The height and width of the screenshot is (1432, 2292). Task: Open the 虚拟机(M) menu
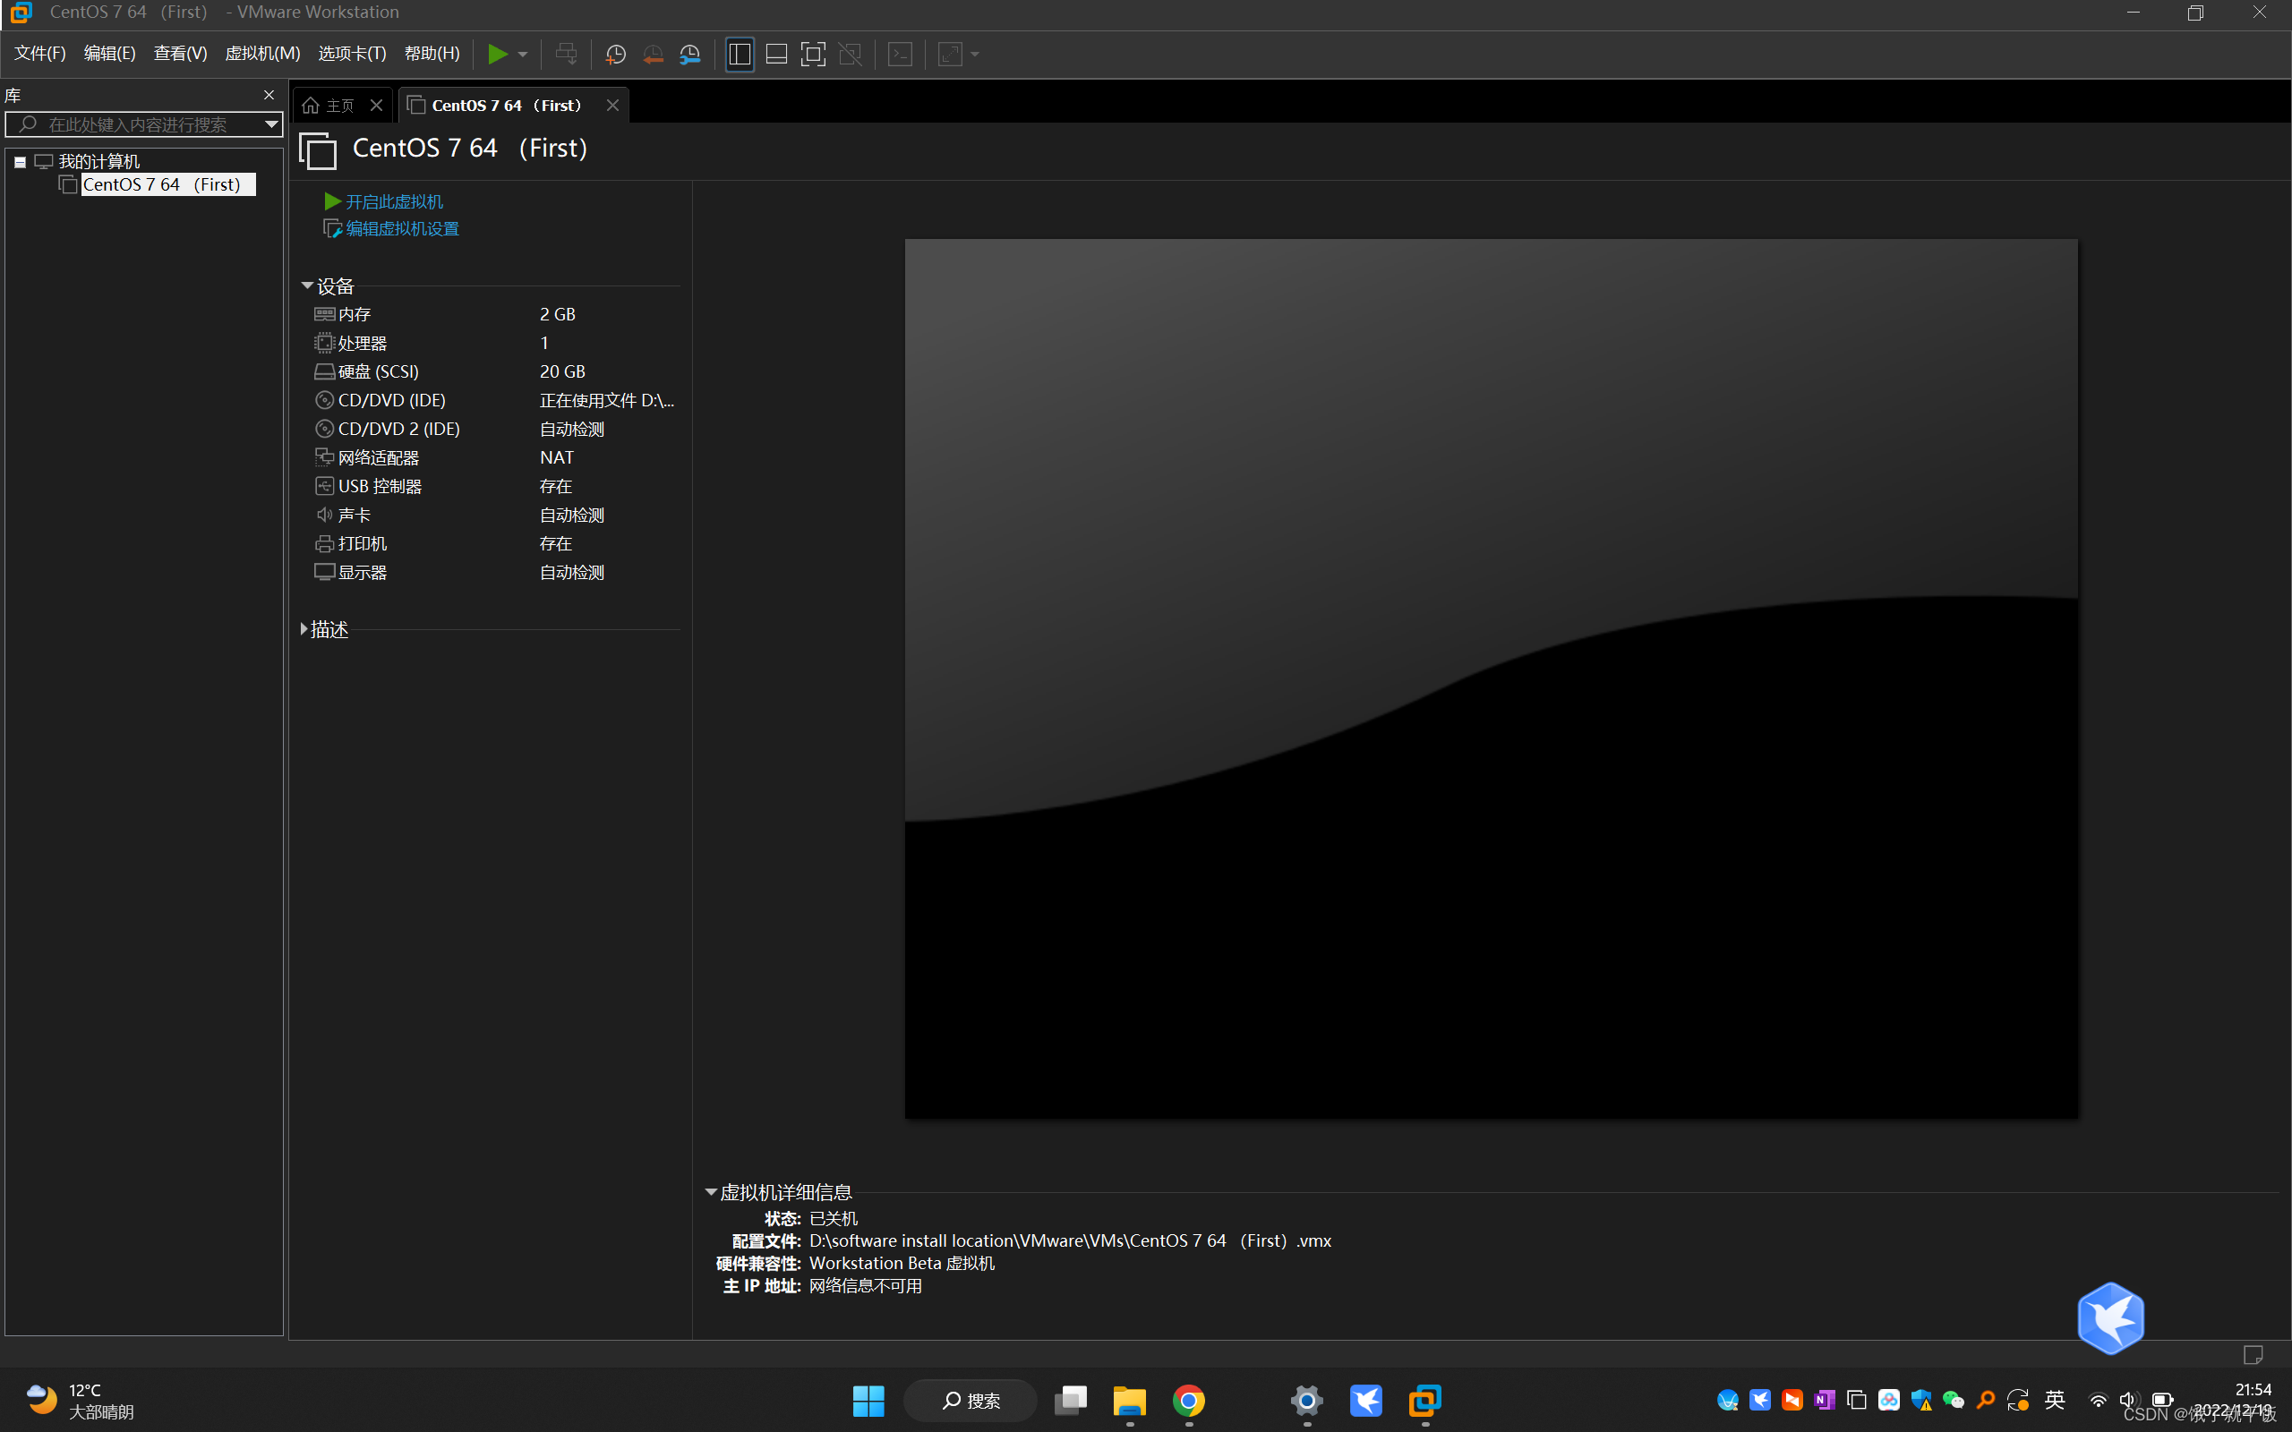pos(262,53)
